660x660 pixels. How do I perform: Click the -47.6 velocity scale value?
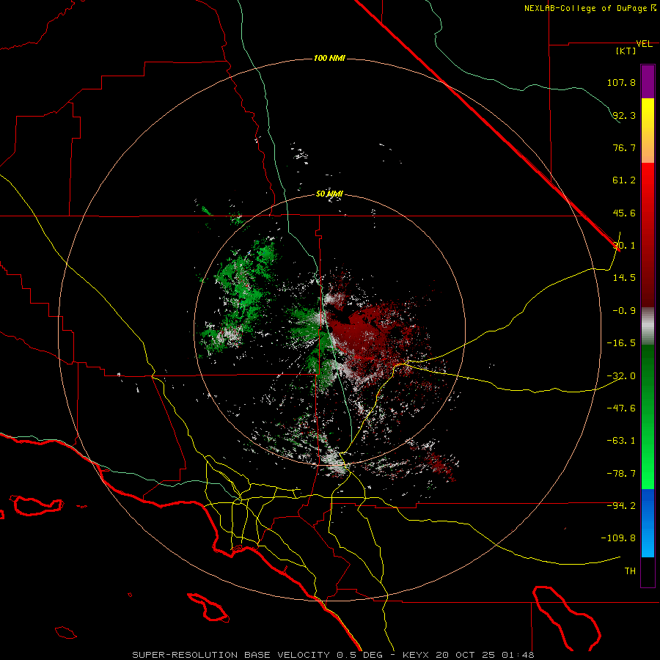click(x=621, y=408)
